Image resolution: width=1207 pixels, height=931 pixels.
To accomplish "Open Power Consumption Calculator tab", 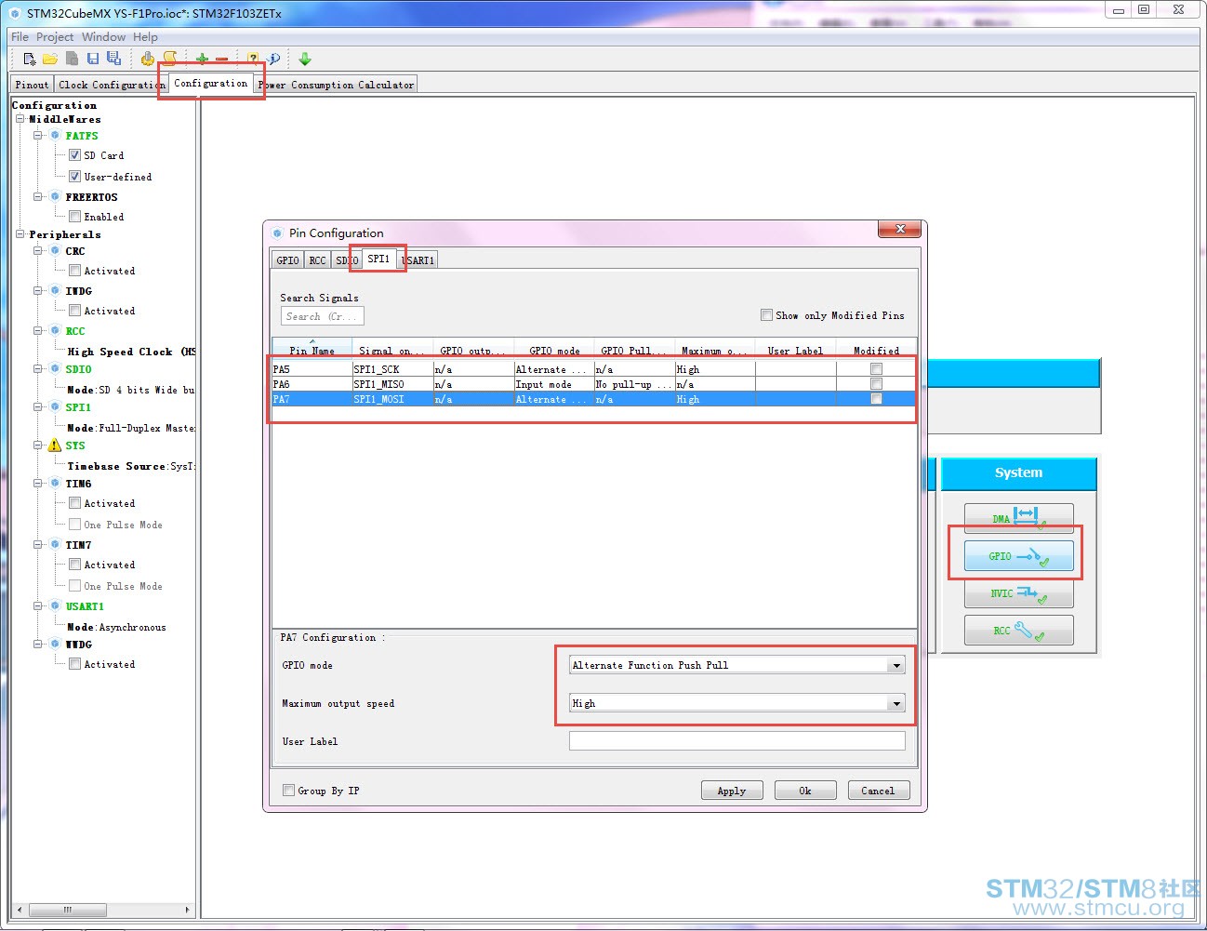I will (336, 85).
